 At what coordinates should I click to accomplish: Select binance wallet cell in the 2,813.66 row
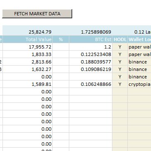point(139,62)
